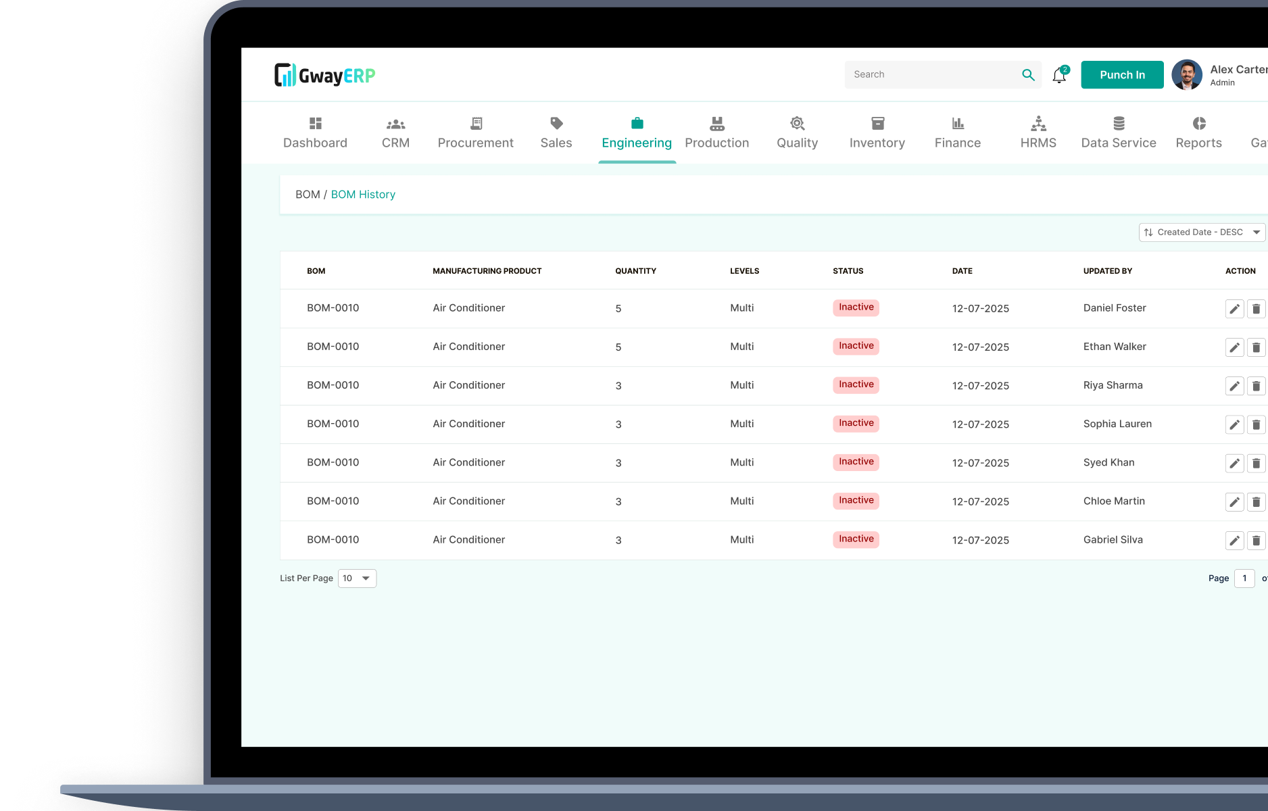
Task: Open the GwayERP logo dropdown
Action: click(x=324, y=74)
